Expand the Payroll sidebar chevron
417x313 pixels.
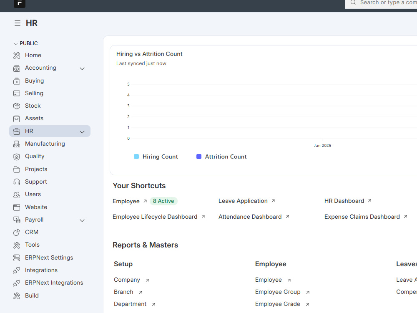[82, 220]
